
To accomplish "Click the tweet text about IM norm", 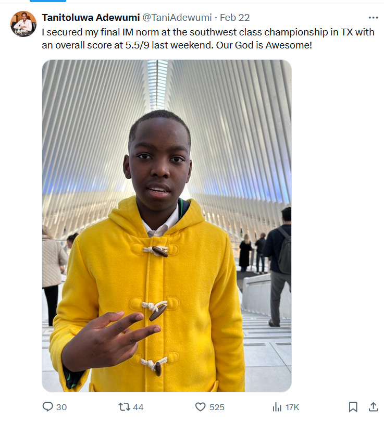I will coord(208,39).
